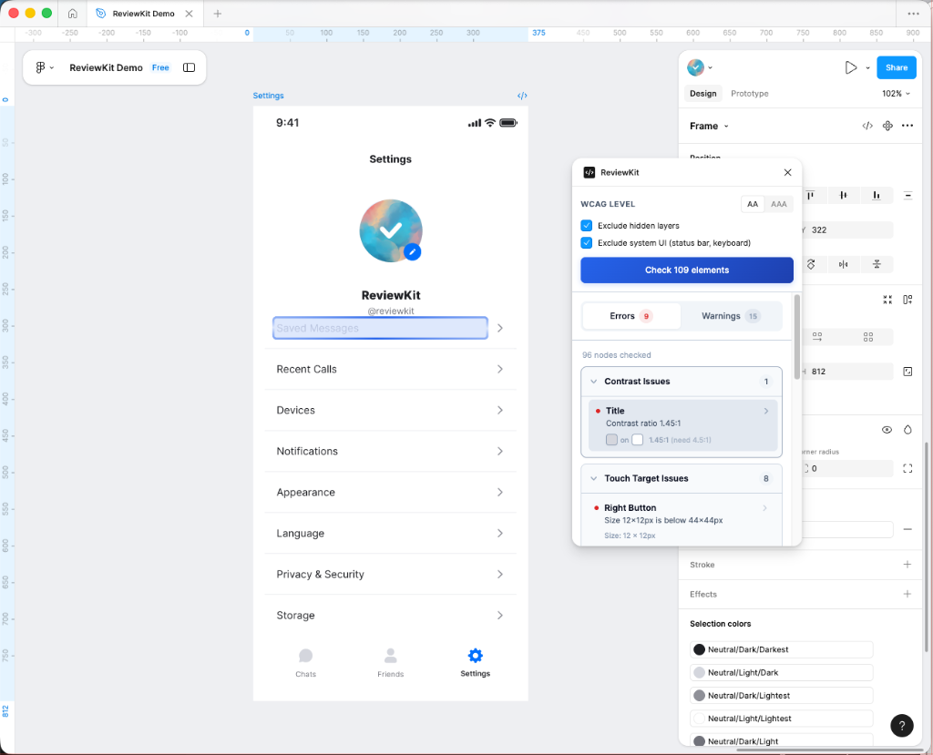This screenshot has height=755, width=933.
Task: Open Dev Mode code icon beside Frame
Action: [x=866, y=126]
